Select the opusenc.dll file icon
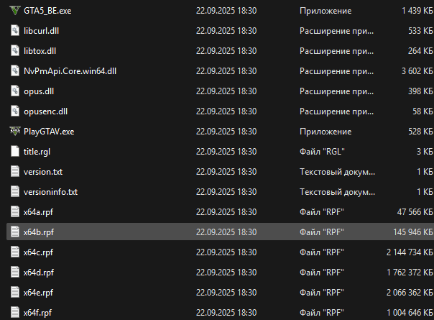The image size is (434, 320). point(16,111)
